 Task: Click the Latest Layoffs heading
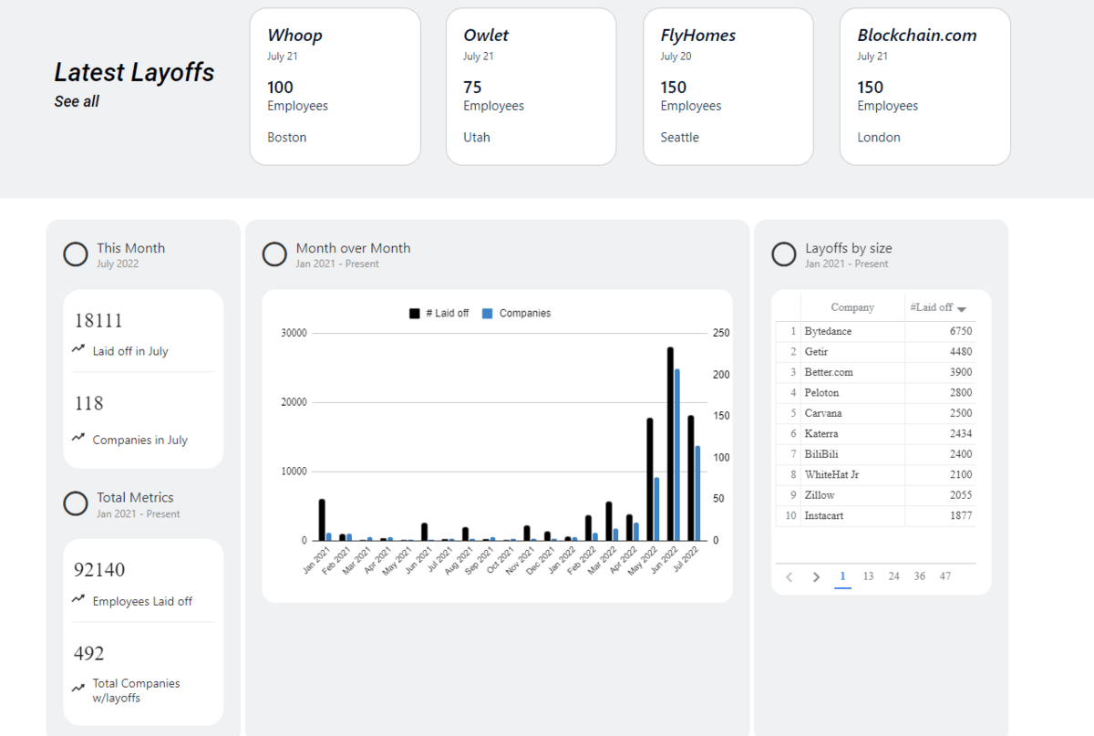click(134, 72)
